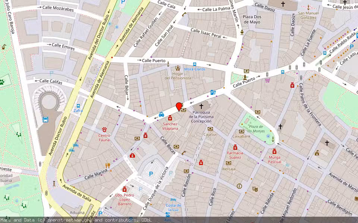The image size is (358, 223).
Task: Click the Sanchez Vilaplana pharmacy cross icon
Action: click(170, 118)
